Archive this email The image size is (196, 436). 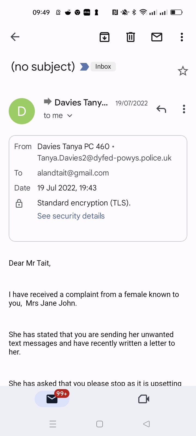pyautogui.click(x=105, y=37)
